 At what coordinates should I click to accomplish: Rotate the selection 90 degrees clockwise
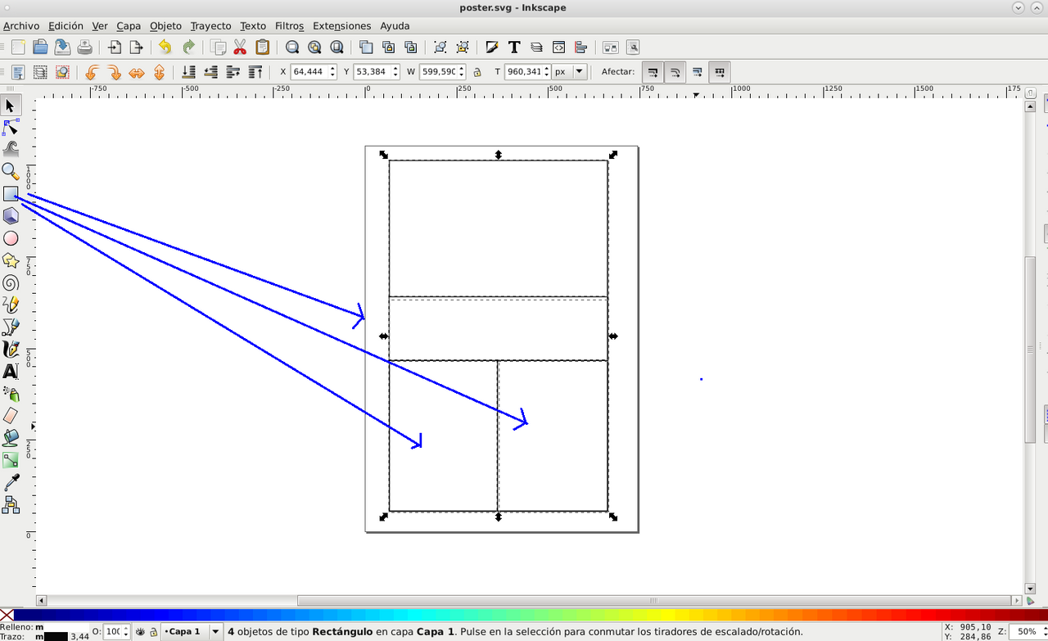coord(113,71)
